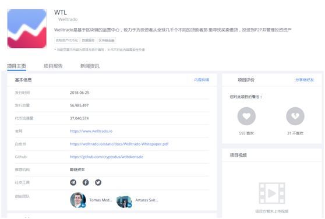Click the 分享给好友 link
Image resolution: width=325 pixels, height=219 pixels.
[x=305, y=80]
